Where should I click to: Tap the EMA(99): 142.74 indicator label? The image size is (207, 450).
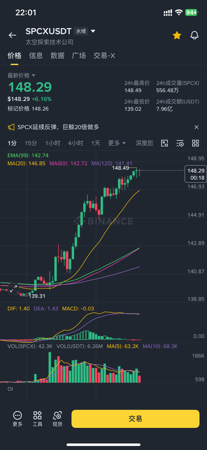[x=28, y=155]
